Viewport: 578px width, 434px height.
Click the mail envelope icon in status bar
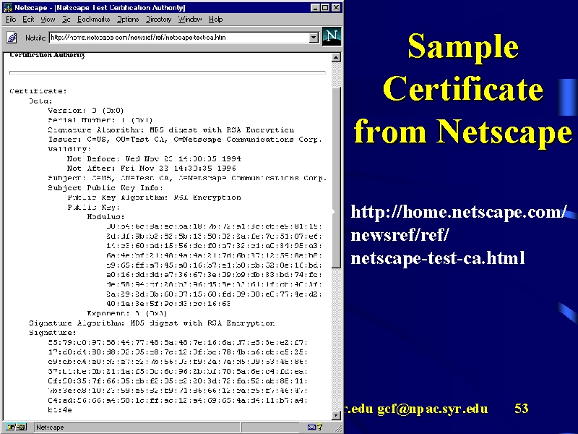[x=312, y=427]
